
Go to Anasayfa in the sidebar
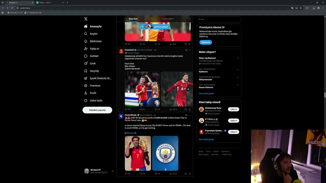[93, 26]
